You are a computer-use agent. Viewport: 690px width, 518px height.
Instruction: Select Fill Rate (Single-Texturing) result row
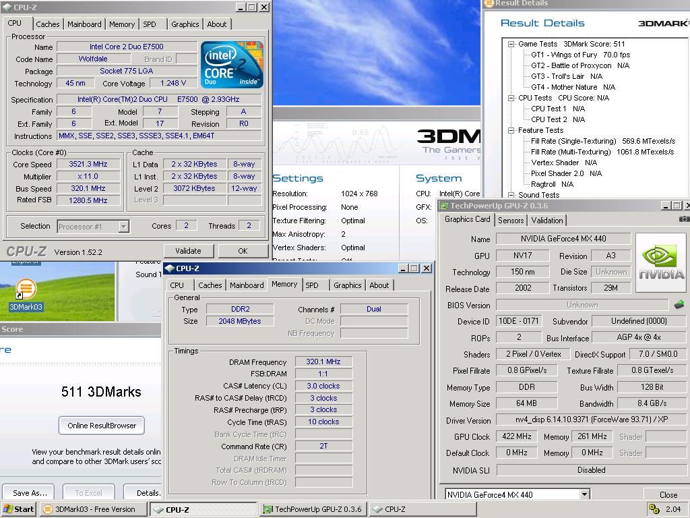[603, 141]
